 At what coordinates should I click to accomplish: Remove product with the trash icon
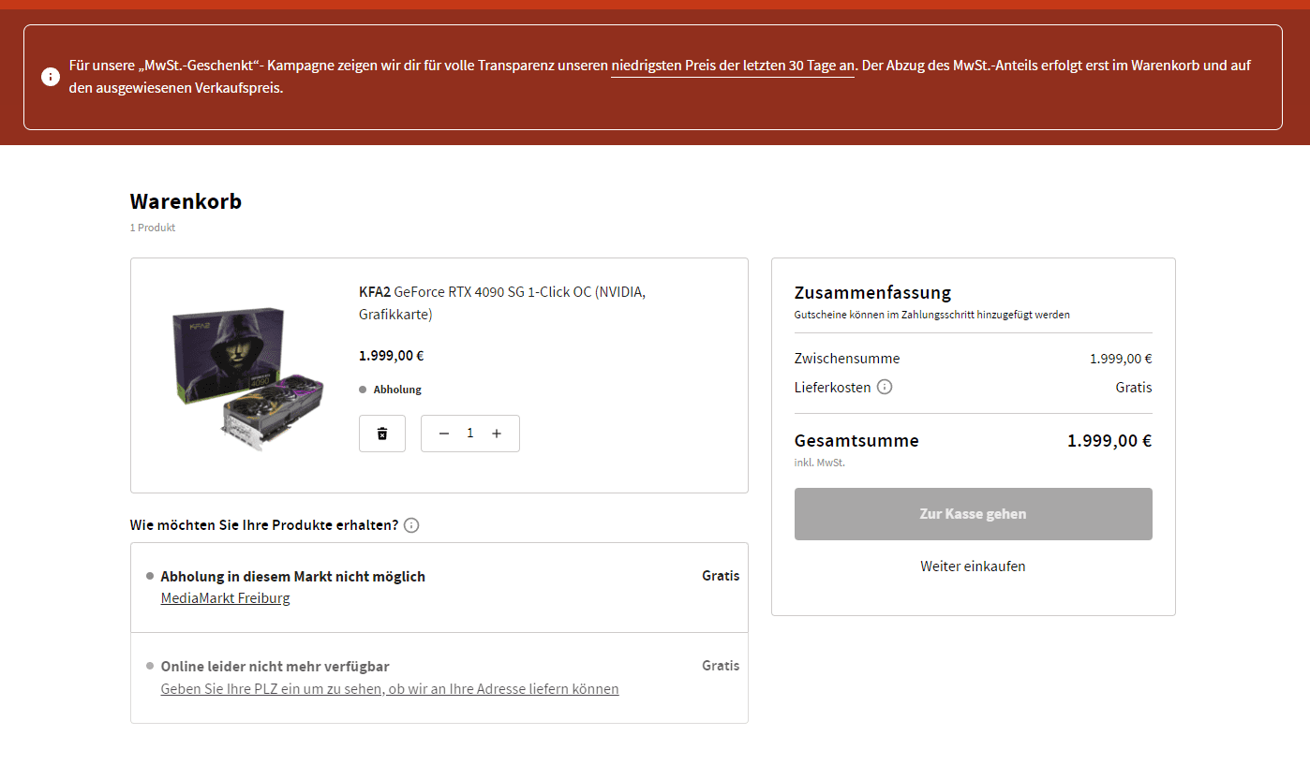[x=382, y=434]
